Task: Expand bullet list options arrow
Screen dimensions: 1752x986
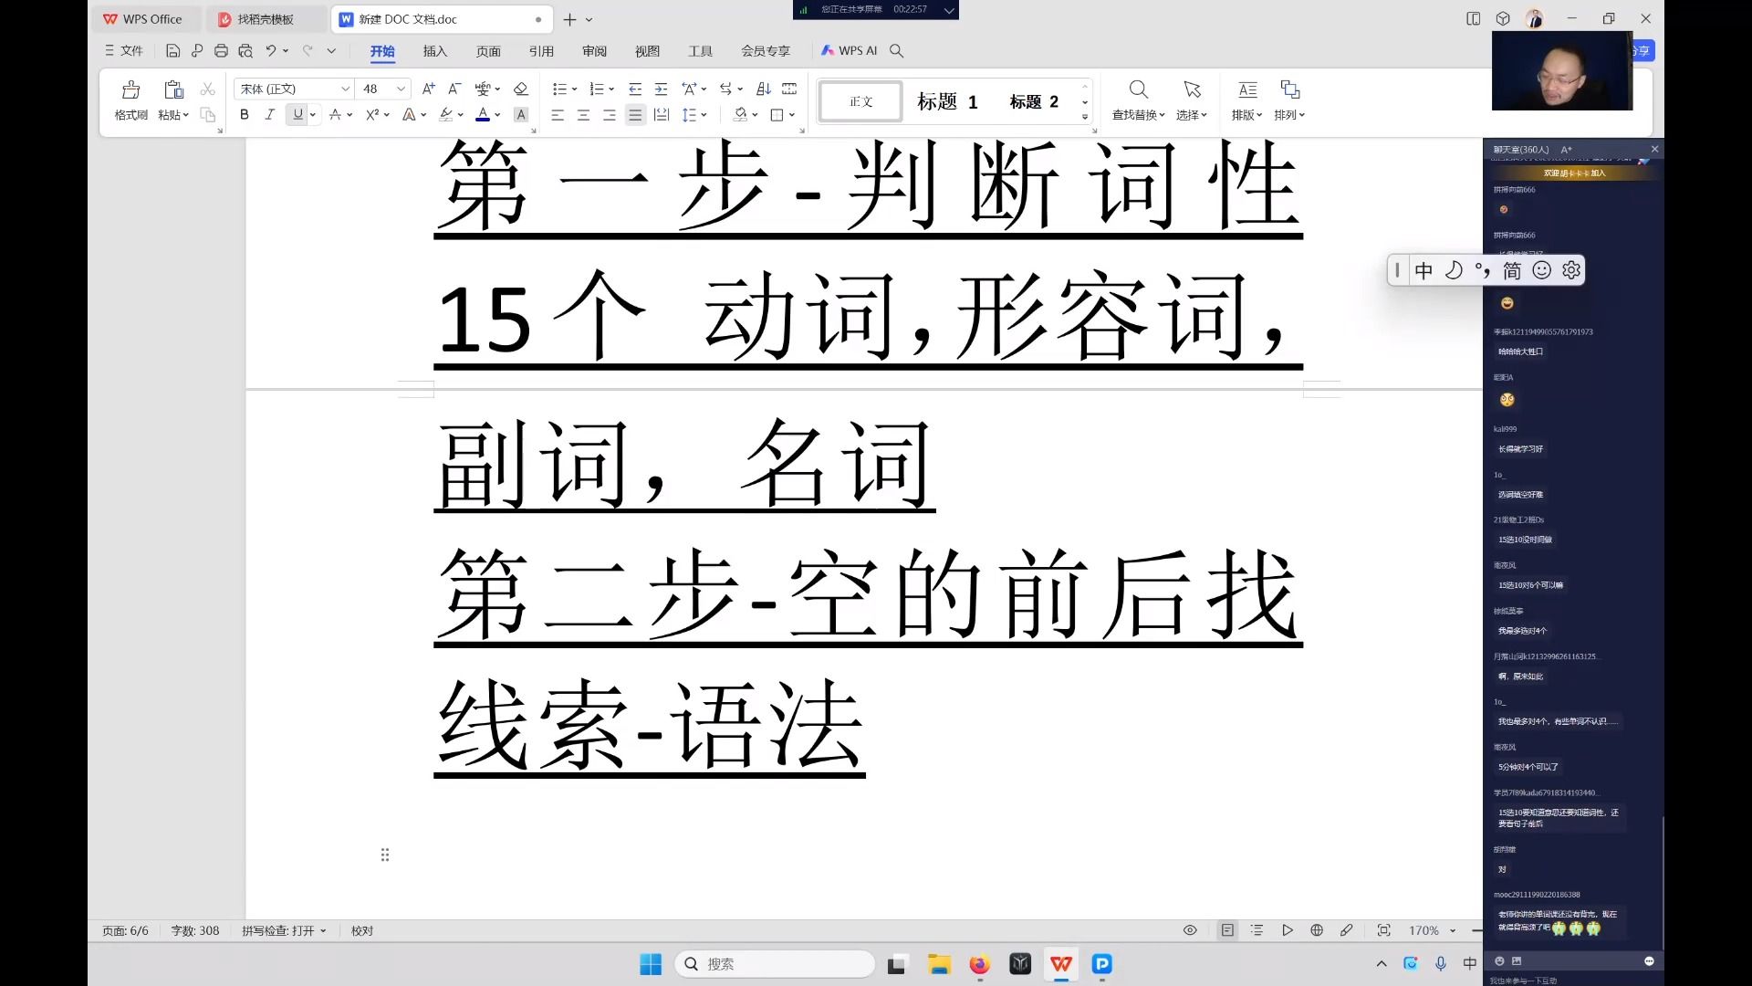Action: click(x=574, y=89)
